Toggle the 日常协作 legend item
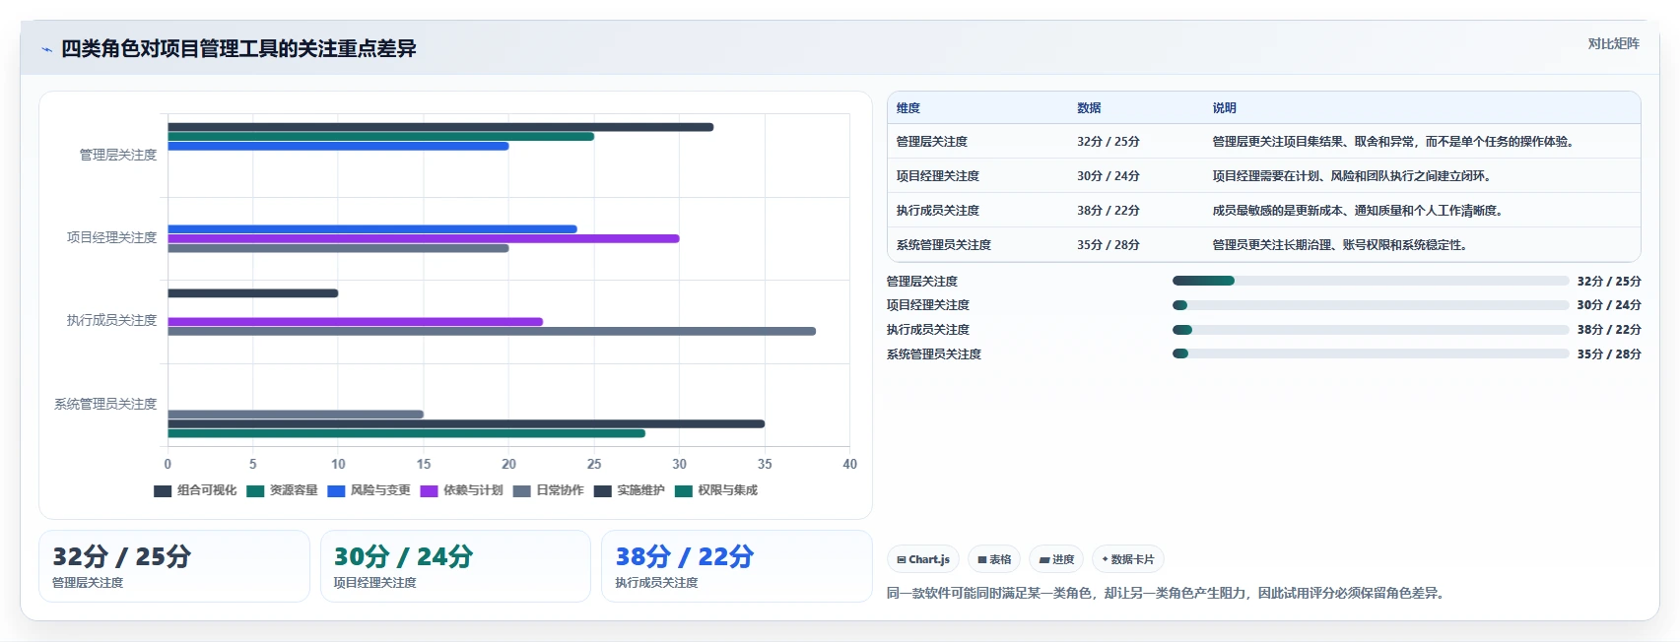This screenshot has height=642, width=1680. (x=548, y=490)
